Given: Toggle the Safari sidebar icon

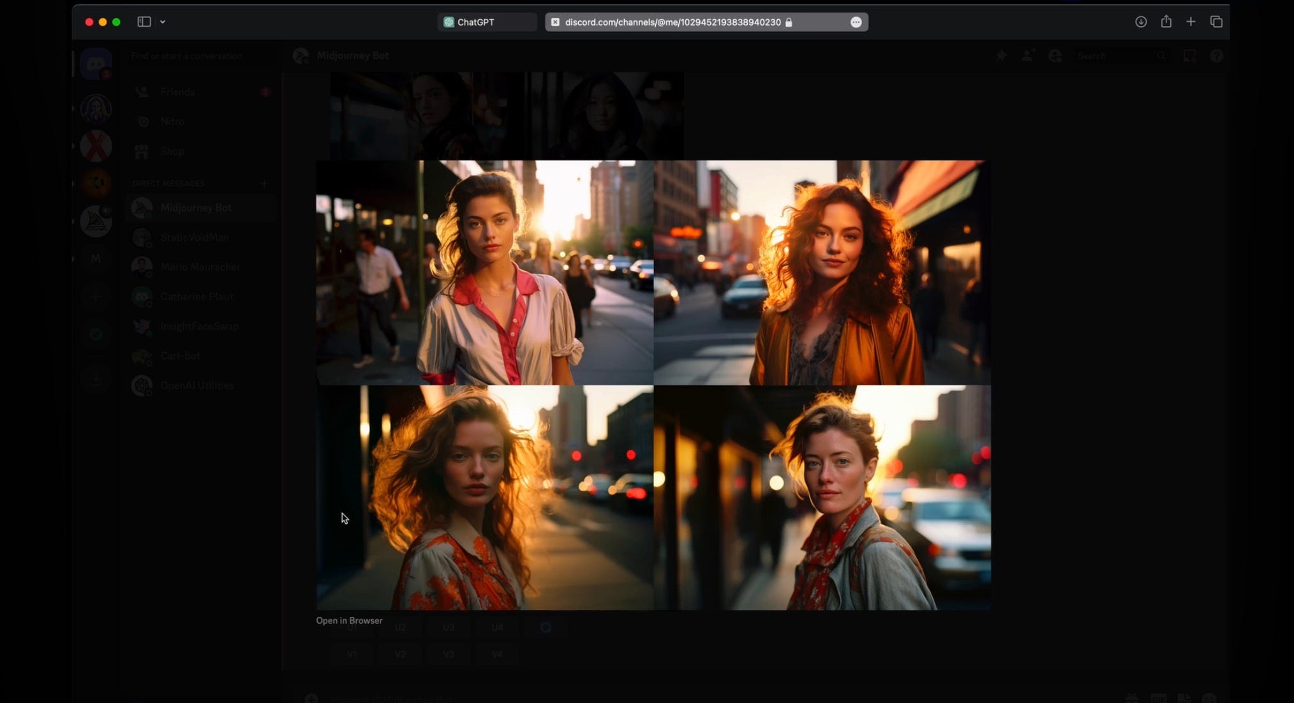Looking at the screenshot, I should [144, 22].
